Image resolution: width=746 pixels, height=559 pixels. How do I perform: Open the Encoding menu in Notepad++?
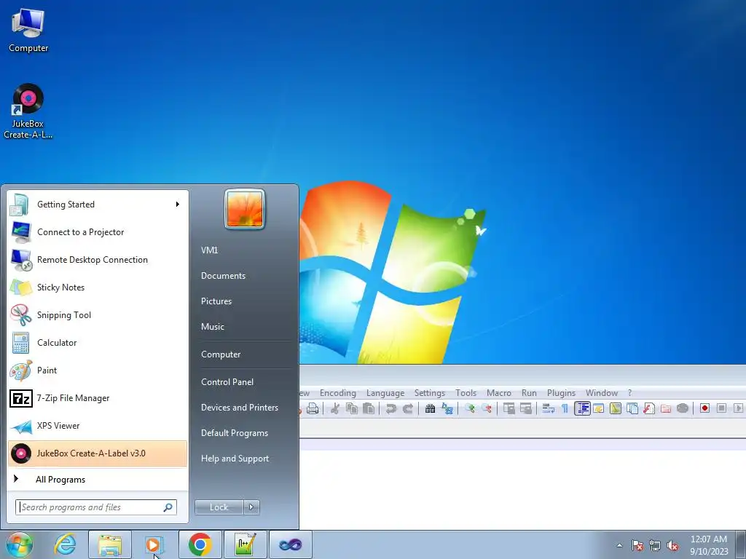click(x=338, y=393)
